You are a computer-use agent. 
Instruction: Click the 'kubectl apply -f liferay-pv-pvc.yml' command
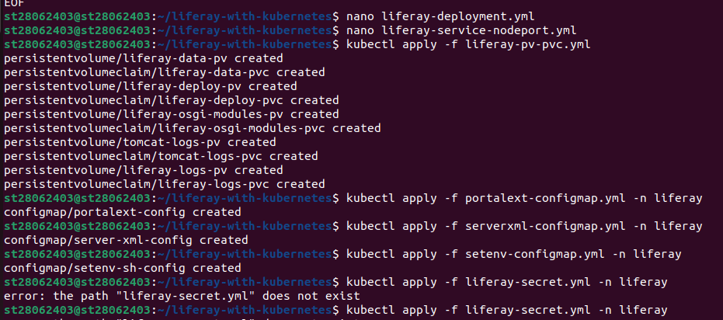[x=468, y=45]
